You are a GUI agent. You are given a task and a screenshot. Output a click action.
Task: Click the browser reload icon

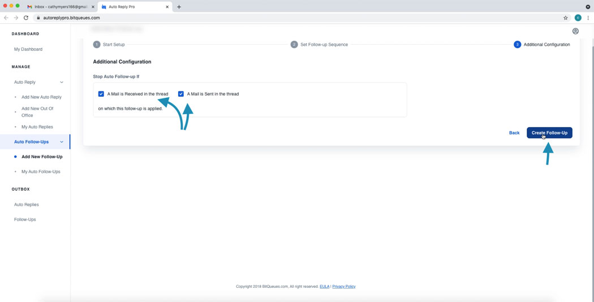click(x=26, y=18)
